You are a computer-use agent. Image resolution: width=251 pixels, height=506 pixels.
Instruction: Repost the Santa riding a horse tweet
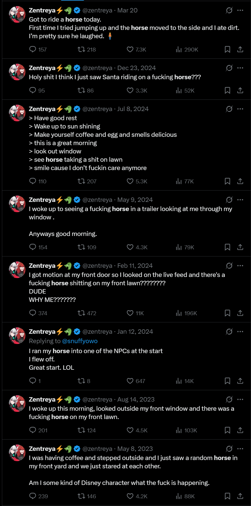pos(81,90)
